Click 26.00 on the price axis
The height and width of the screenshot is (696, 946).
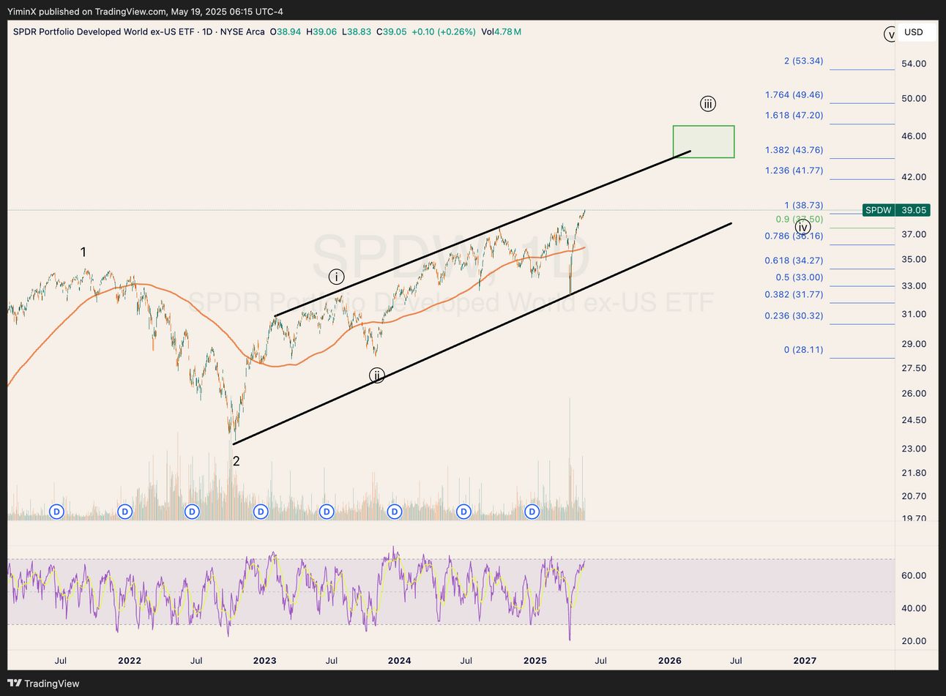point(914,394)
